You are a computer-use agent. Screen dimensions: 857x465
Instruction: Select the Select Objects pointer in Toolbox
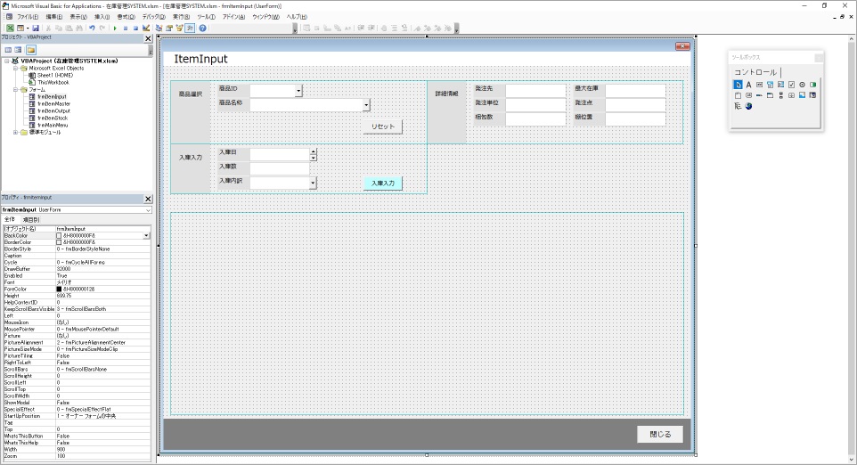[738, 85]
